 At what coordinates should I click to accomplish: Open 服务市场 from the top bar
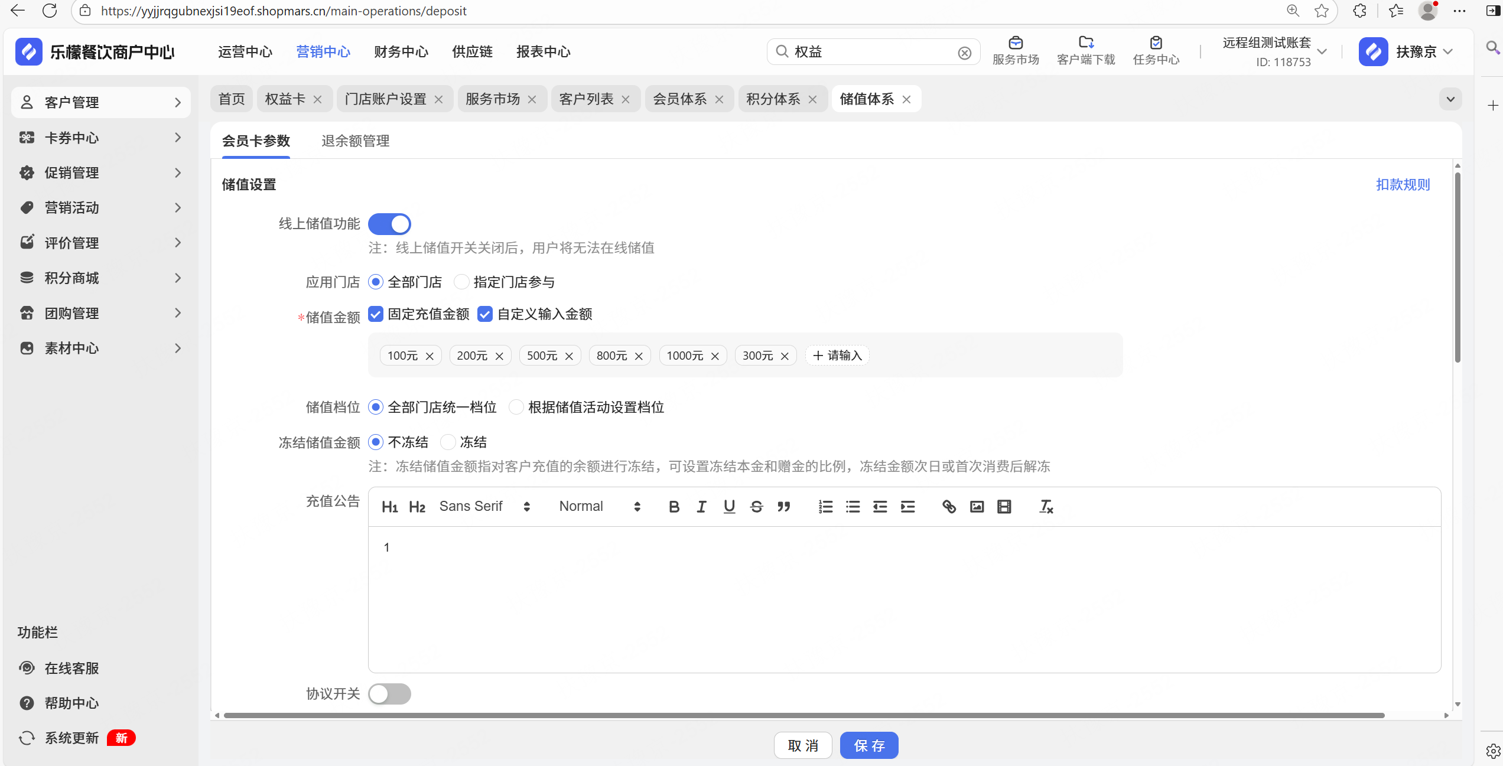pos(1016,51)
